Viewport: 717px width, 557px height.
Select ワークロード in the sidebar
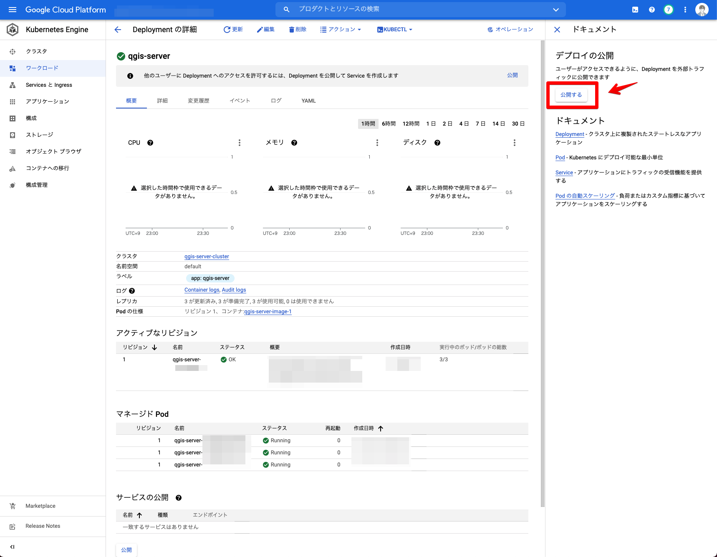(53, 68)
